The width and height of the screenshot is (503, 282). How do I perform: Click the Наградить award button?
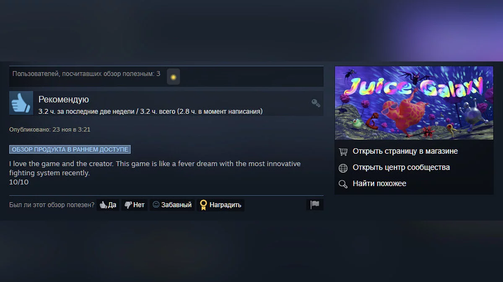pyautogui.click(x=220, y=205)
